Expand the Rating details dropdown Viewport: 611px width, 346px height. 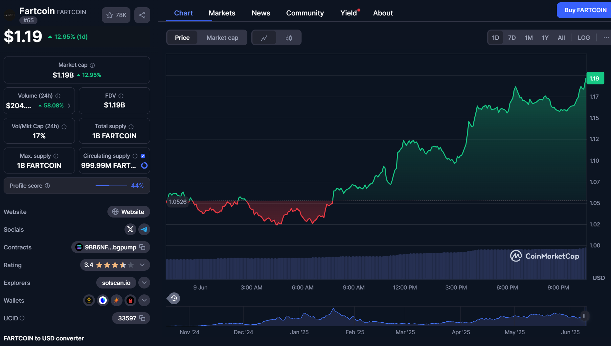pyautogui.click(x=142, y=265)
